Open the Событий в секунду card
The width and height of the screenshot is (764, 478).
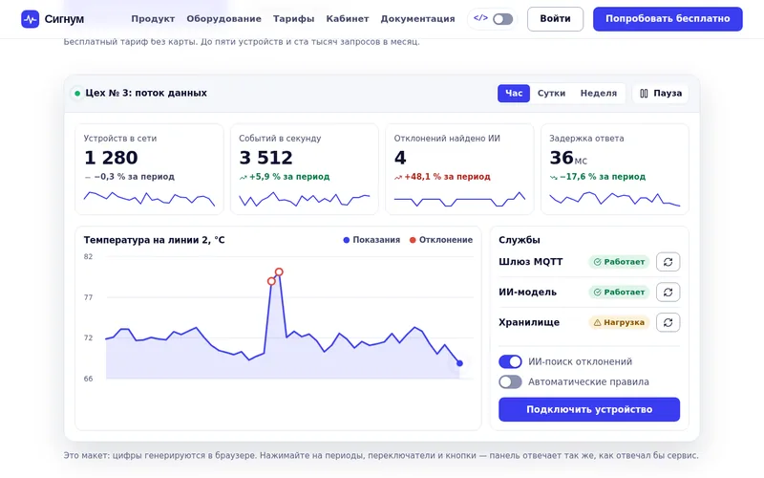coord(305,169)
